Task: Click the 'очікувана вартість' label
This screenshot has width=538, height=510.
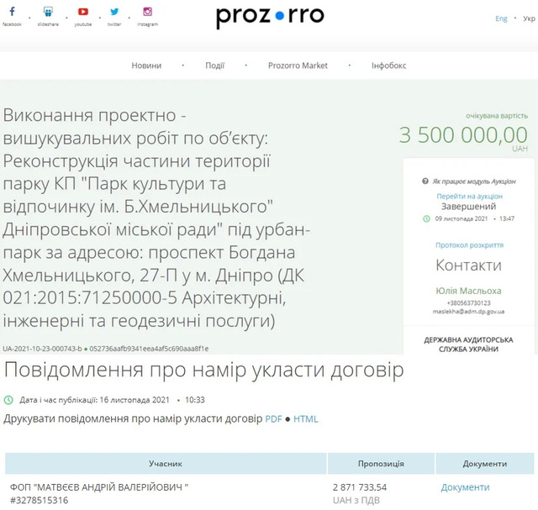Action: tap(497, 116)
